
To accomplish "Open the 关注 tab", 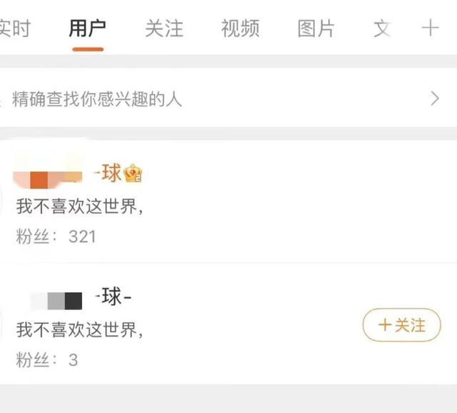I will pos(164,29).
